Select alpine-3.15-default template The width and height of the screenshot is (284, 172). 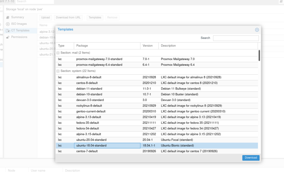[157, 134]
